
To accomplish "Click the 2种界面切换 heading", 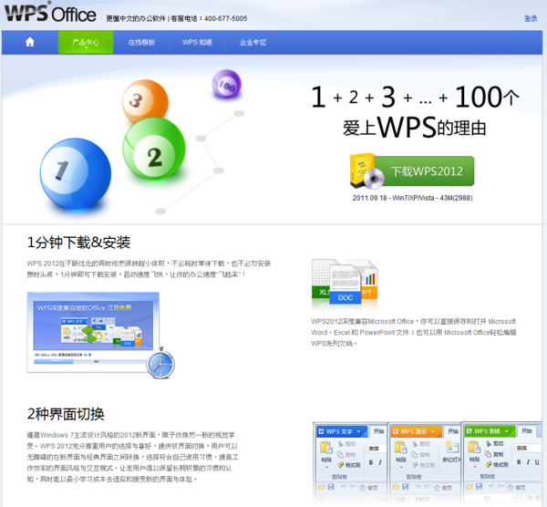I will 66,414.
